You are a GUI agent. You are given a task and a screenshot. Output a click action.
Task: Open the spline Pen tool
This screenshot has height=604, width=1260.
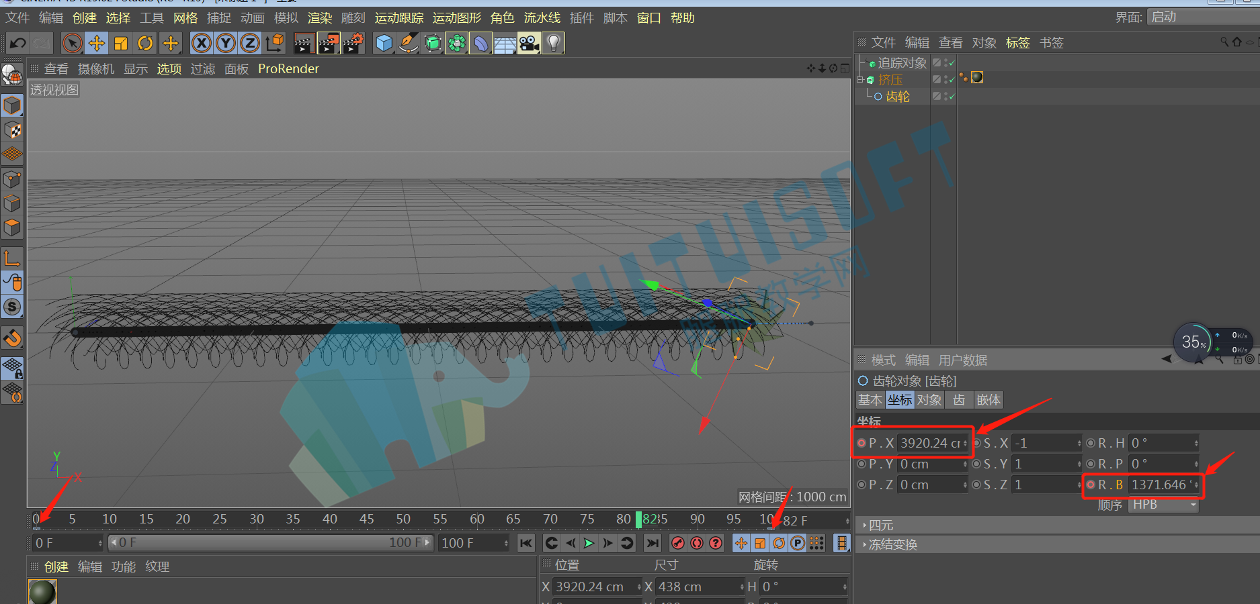coord(409,44)
